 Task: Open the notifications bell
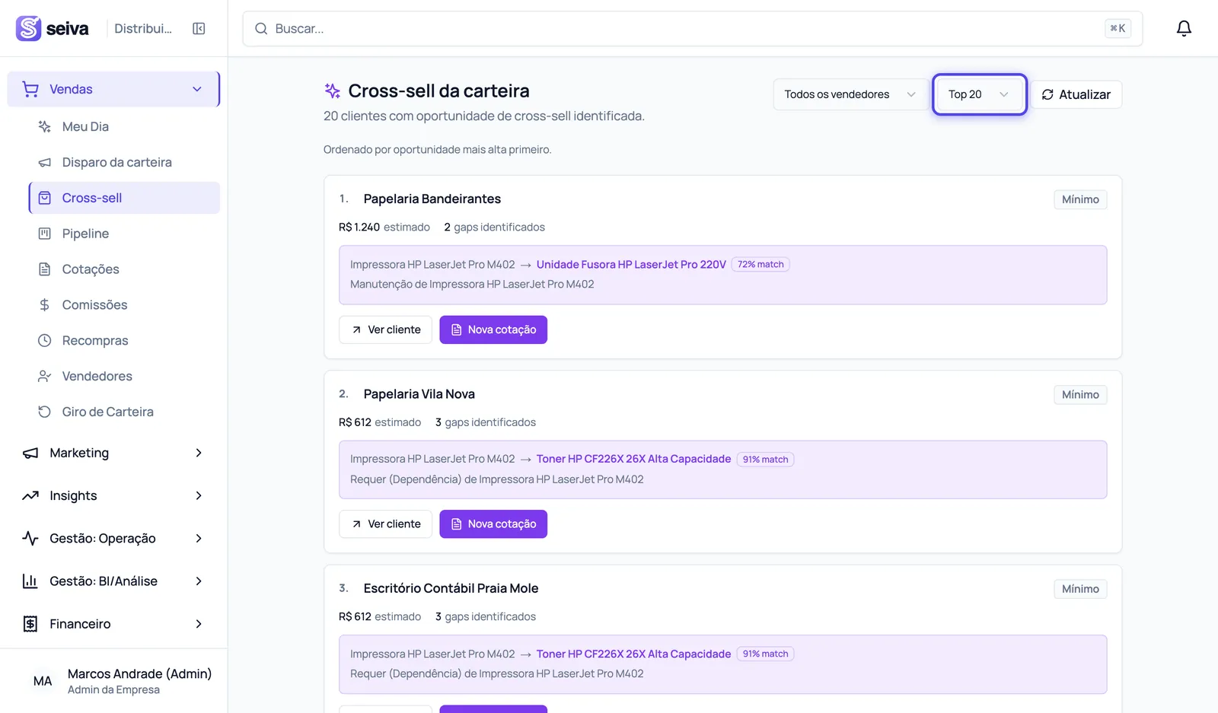[1184, 28]
